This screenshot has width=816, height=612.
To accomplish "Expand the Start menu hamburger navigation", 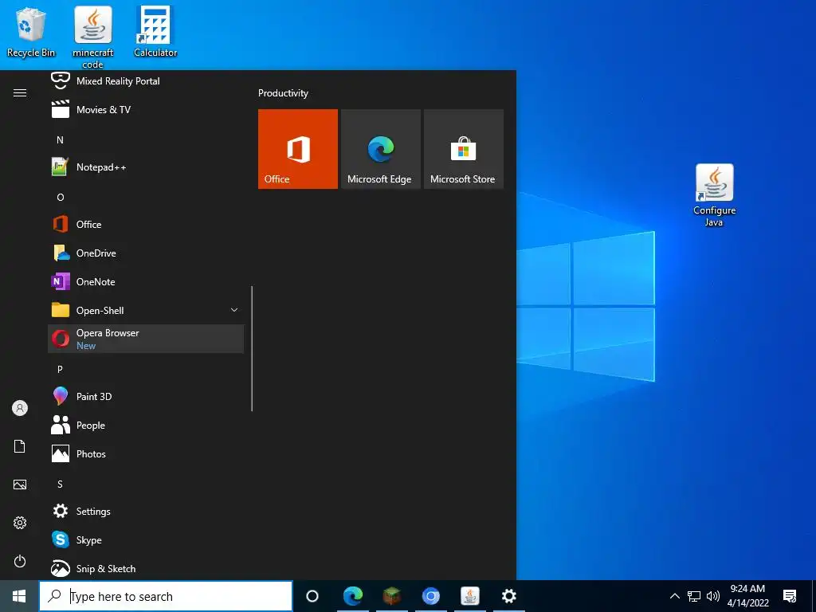I will coord(20,92).
